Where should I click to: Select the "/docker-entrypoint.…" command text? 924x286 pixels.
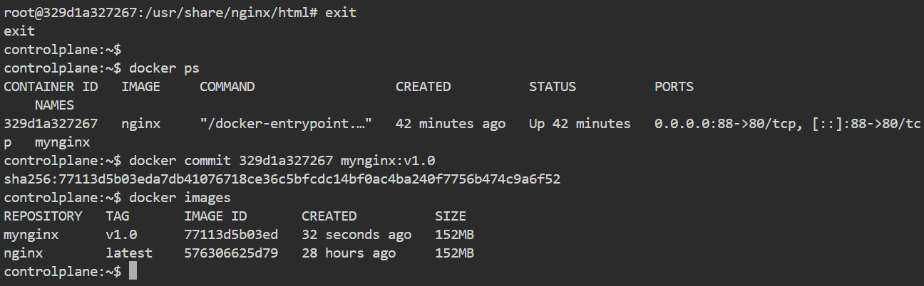tap(285, 124)
